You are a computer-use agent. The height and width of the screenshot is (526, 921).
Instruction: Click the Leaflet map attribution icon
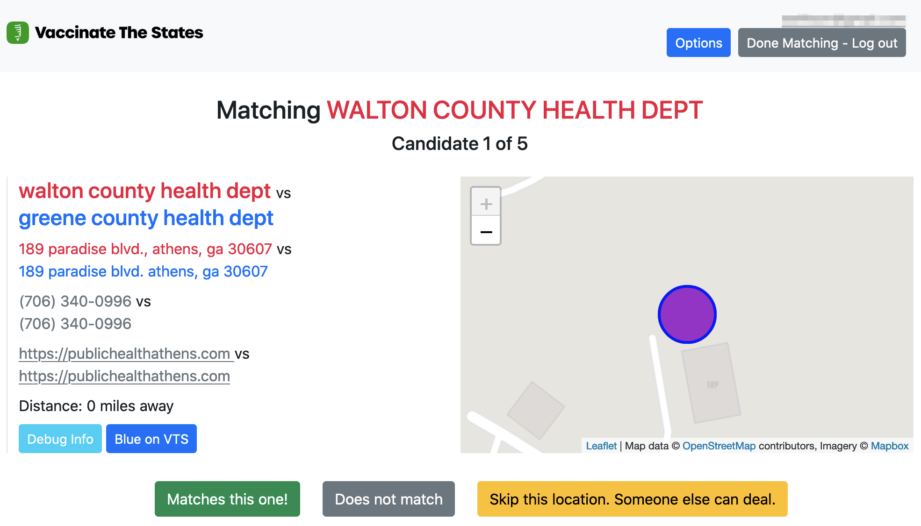click(x=600, y=447)
